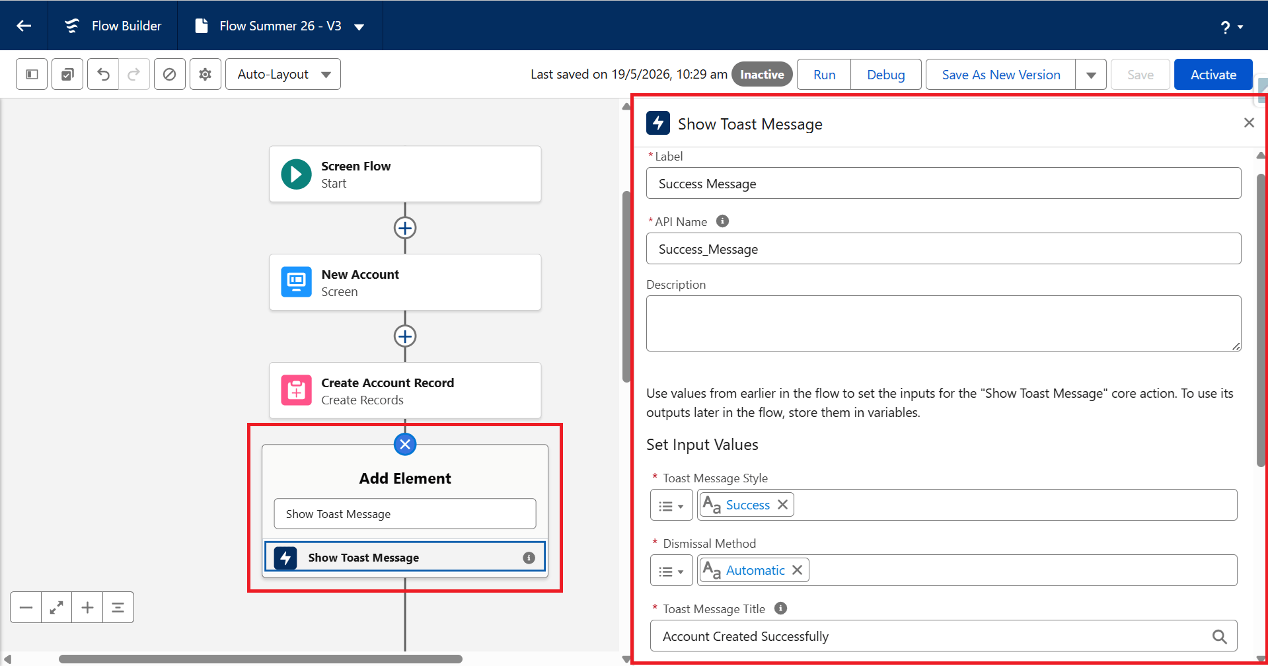Screen dimensions: 1268x666
Task: Zoom in the canvas
Action: point(87,607)
